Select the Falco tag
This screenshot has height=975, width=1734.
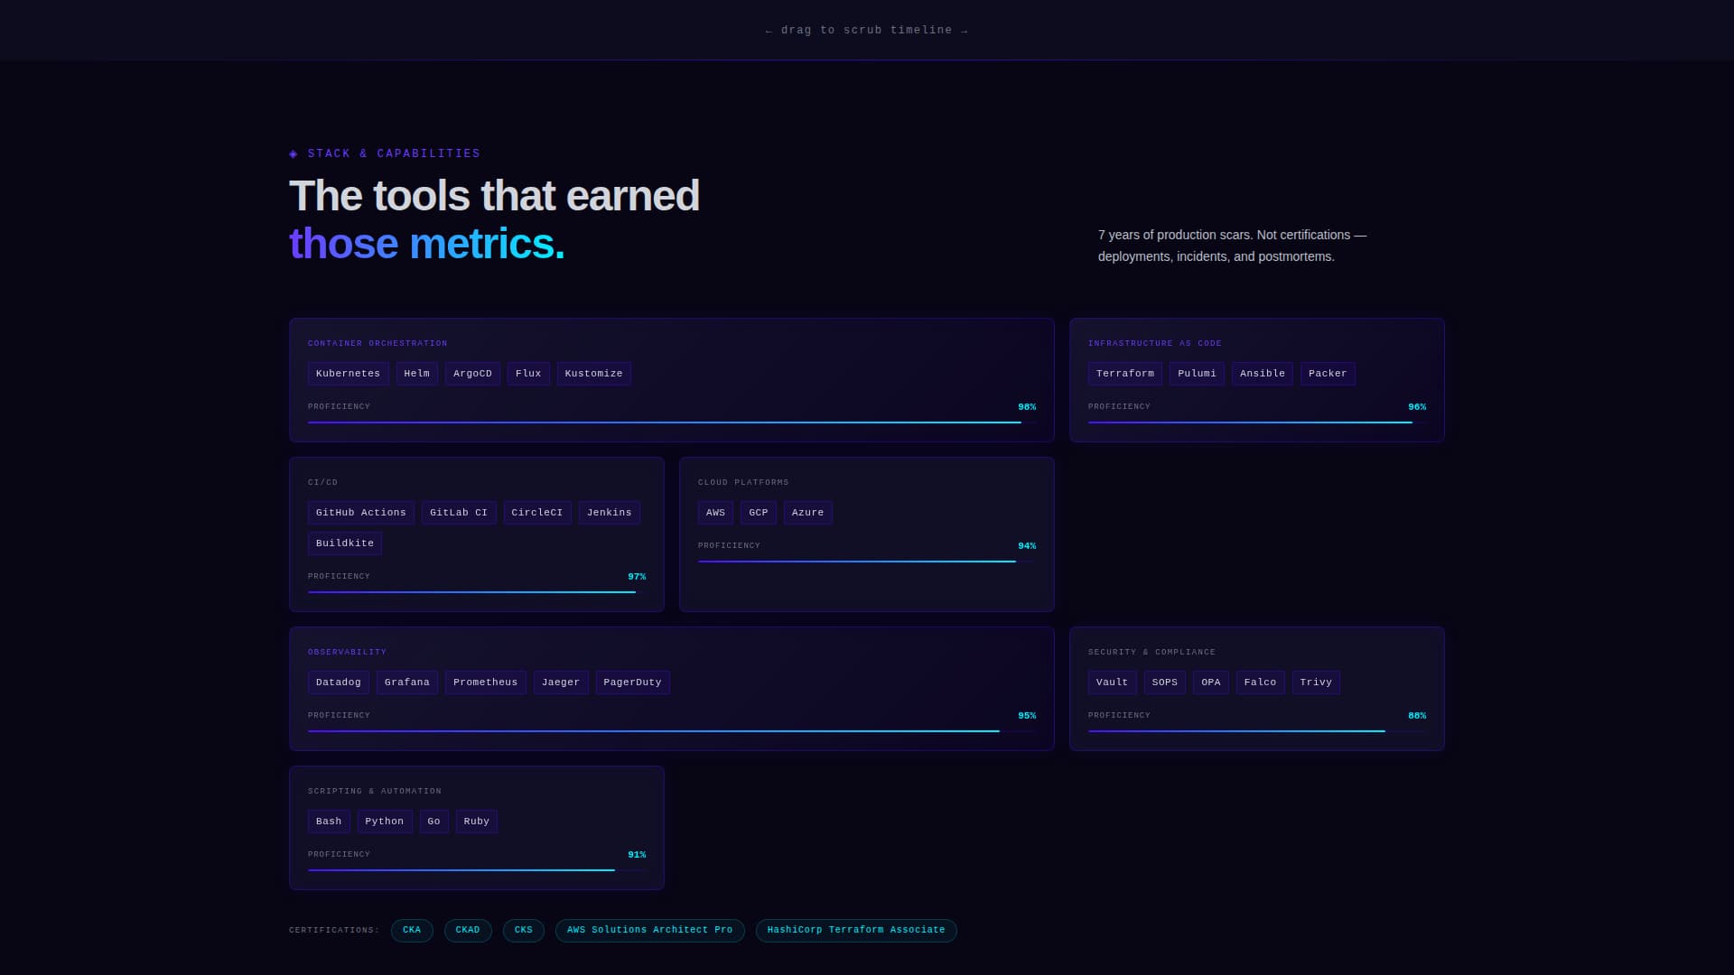pyautogui.click(x=1261, y=682)
